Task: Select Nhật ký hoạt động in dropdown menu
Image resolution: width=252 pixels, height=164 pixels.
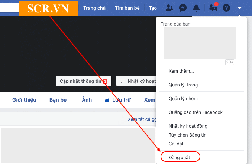Action: (x=188, y=126)
